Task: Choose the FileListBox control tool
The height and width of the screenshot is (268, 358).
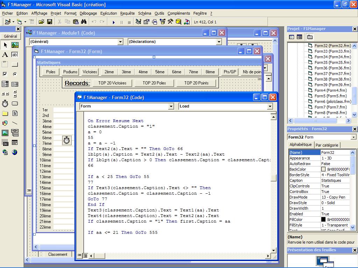Action: (x=15, y=113)
